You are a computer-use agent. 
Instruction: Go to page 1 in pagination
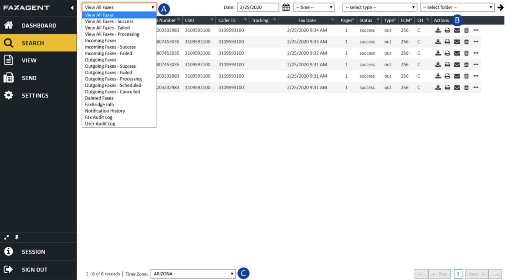coord(458,274)
